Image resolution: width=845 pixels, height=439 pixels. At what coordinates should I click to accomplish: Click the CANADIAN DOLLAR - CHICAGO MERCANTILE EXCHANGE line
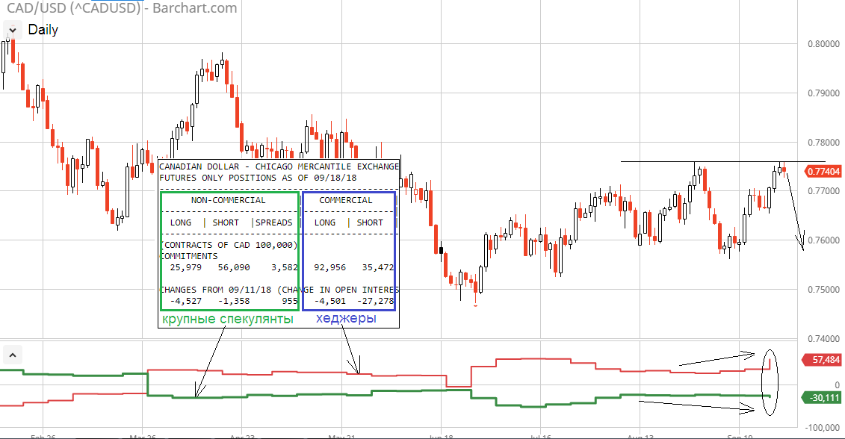279,167
